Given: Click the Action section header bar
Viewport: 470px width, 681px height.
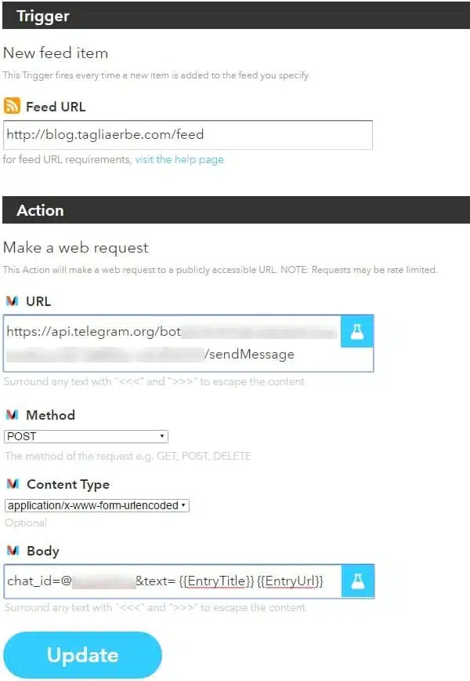Looking at the screenshot, I should 235,210.
